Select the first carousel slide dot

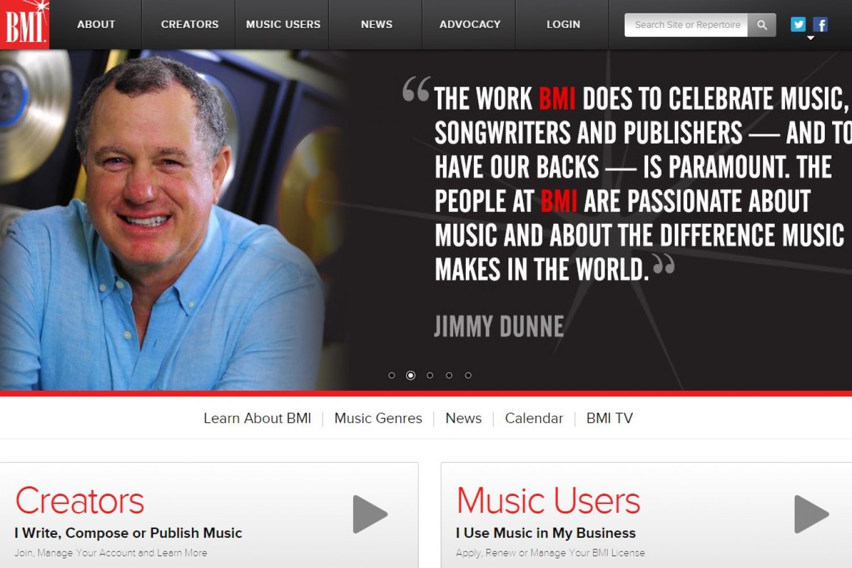pos(391,375)
